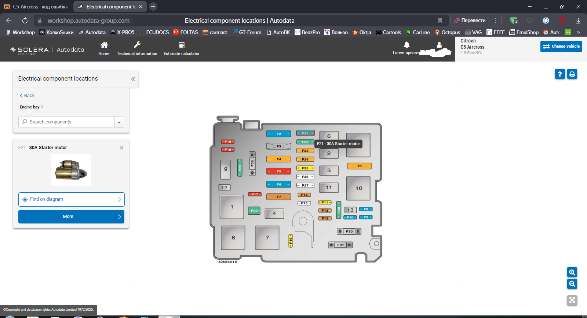Select fuse F5 in the diagram
587x318 pixels.
click(x=279, y=171)
